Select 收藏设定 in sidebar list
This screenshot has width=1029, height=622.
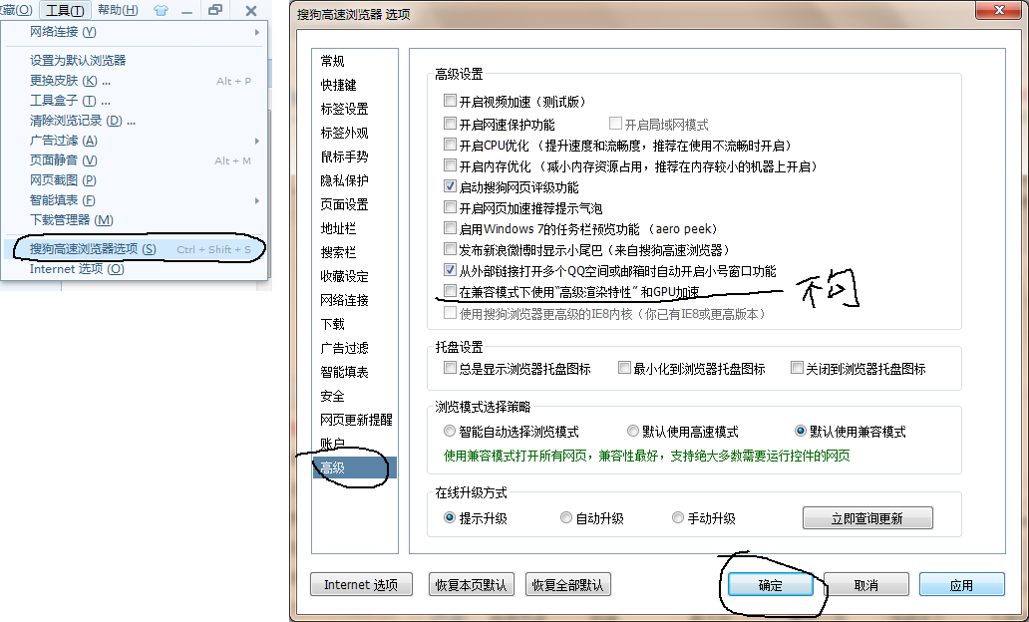point(355,277)
